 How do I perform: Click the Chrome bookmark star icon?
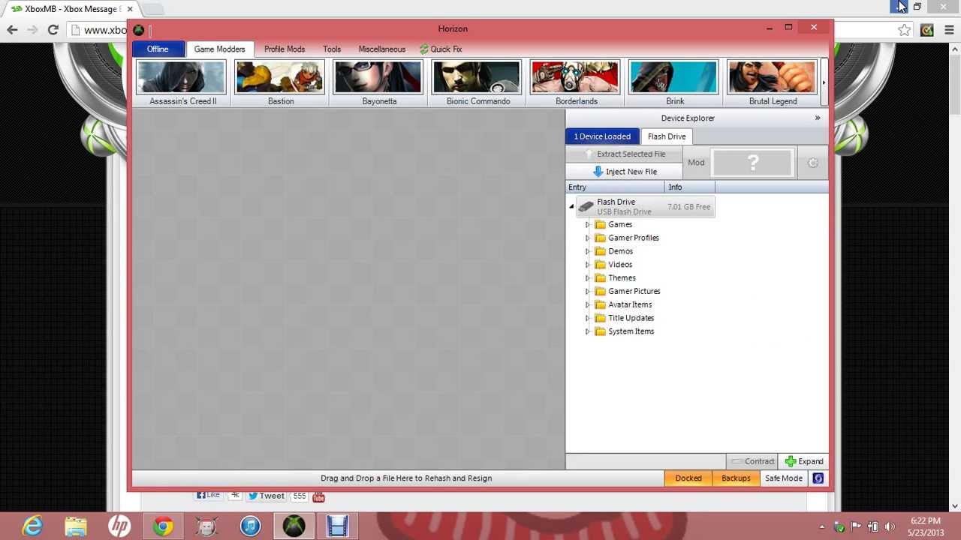click(x=904, y=30)
